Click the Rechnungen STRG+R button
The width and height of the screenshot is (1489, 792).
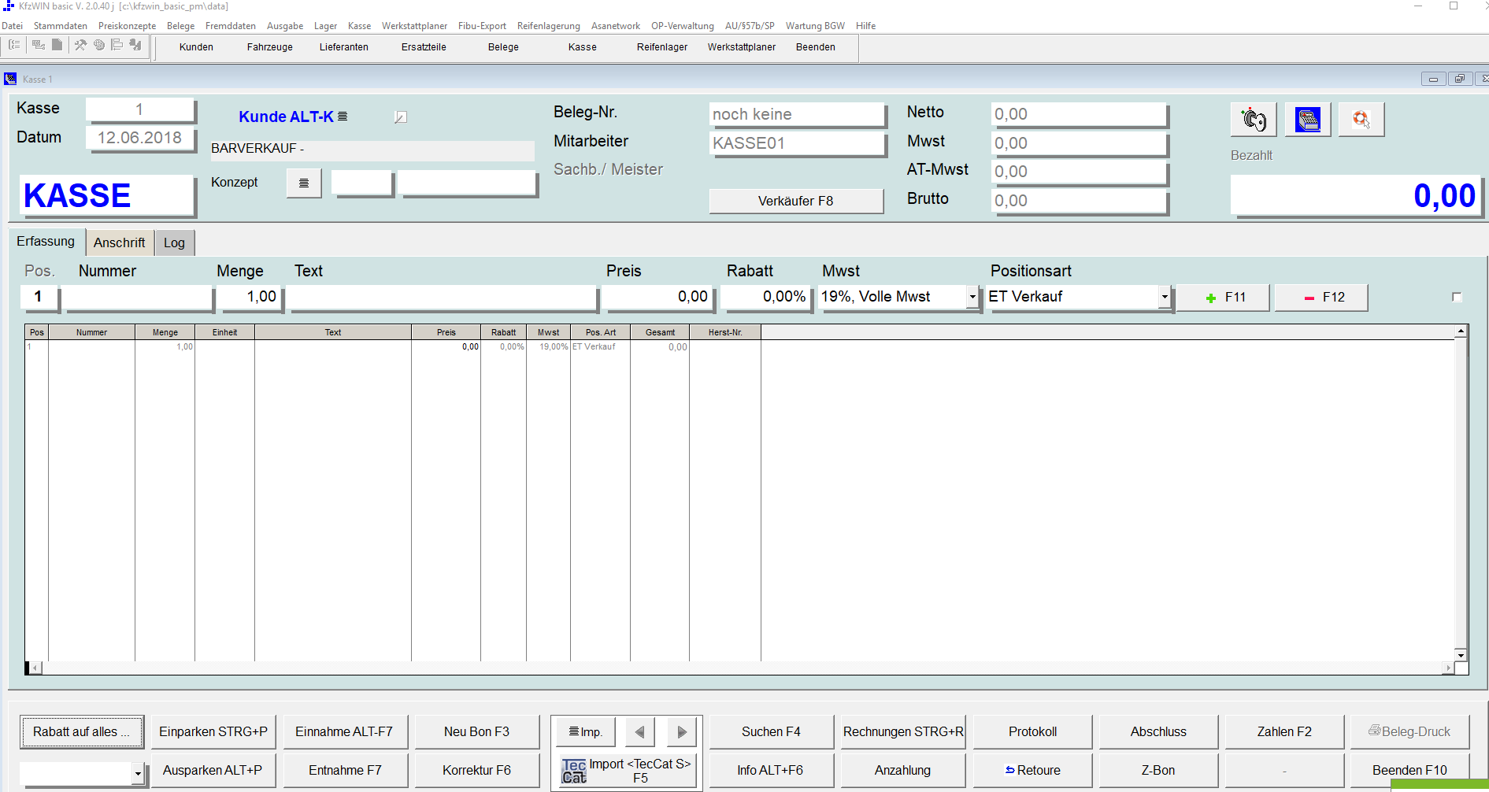tap(903, 732)
